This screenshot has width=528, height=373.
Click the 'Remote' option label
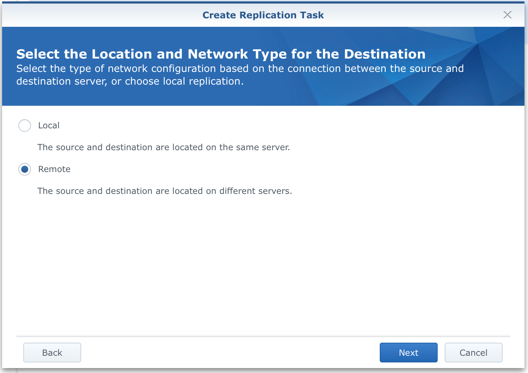(x=54, y=169)
